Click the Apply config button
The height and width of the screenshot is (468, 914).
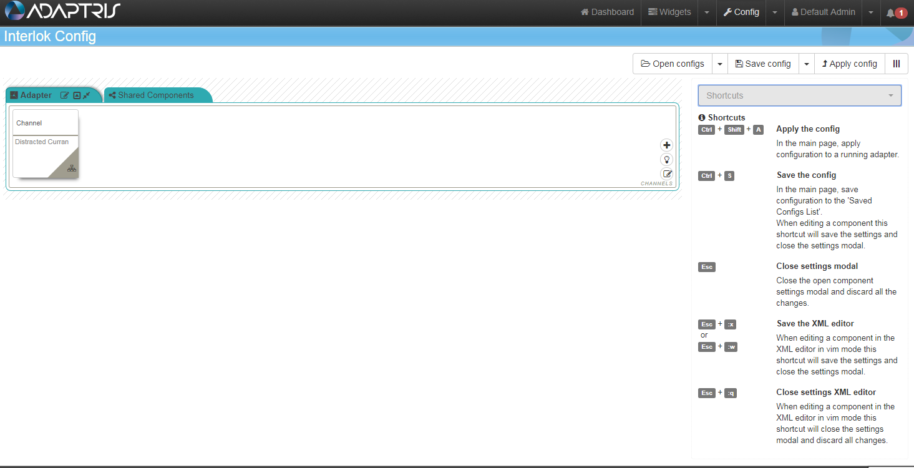(849, 64)
